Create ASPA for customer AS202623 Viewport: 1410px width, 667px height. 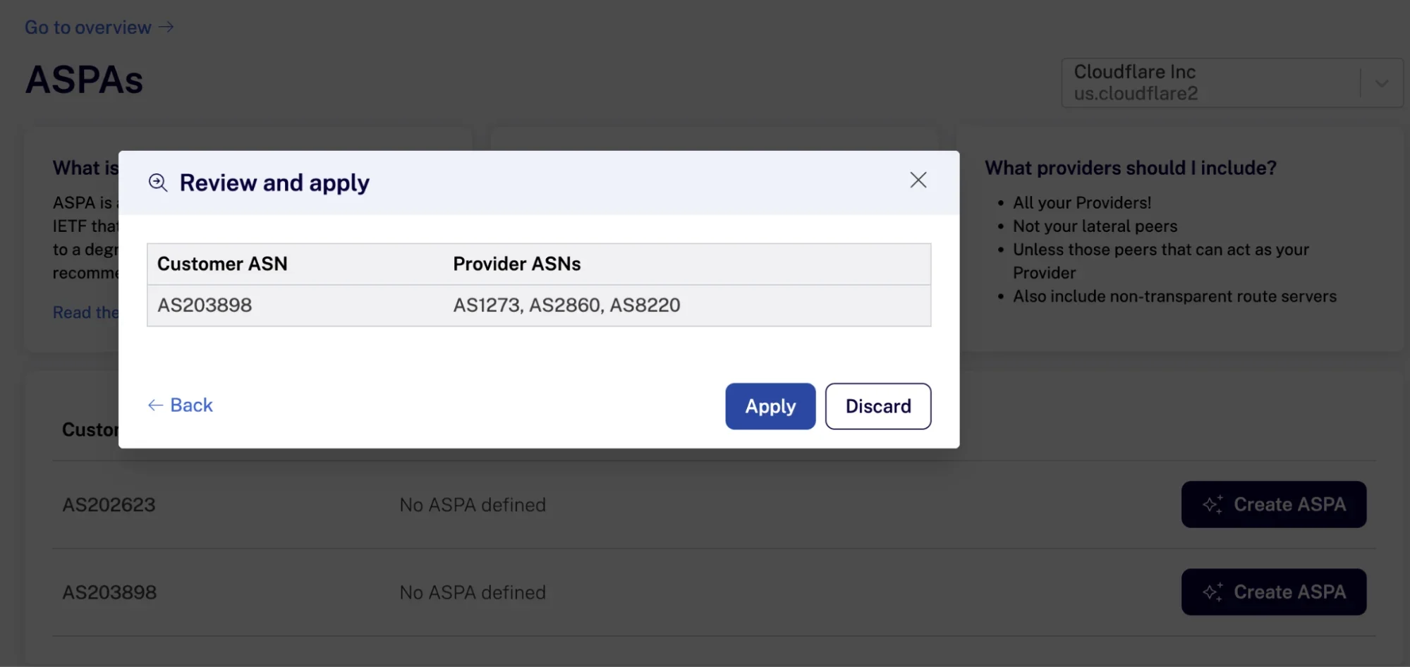click(x=1274, y=504)
